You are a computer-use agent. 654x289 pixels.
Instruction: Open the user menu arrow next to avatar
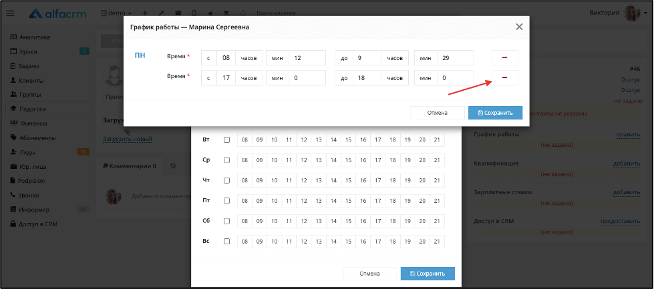(645, 14)
